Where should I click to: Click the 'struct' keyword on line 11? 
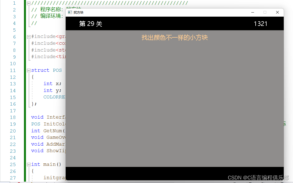click(40, 70)
